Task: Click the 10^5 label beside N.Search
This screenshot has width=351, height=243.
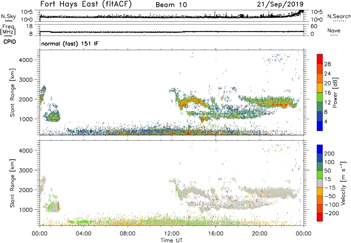Action: click(x=317, y=12)
